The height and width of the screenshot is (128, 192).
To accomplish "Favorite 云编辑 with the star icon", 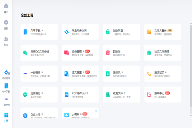I will 96,111.
